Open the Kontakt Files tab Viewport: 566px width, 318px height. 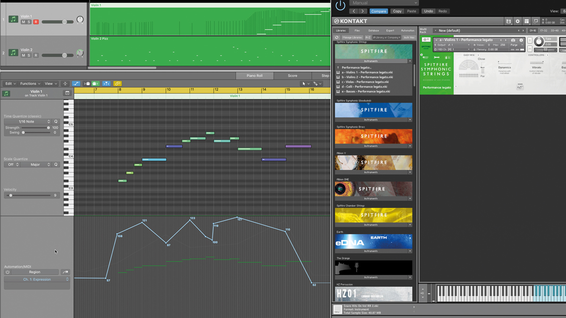[357, 31]
